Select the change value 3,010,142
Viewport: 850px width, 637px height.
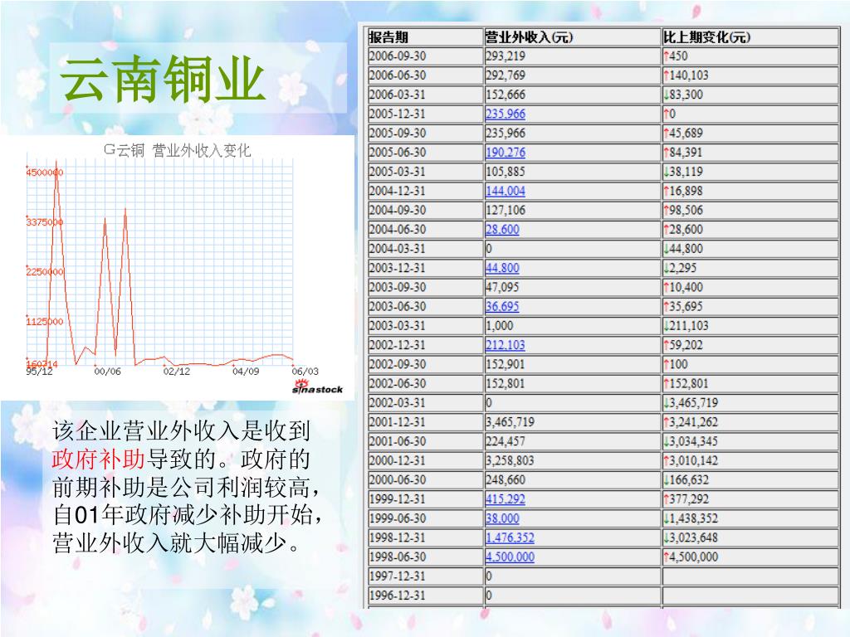coord(693,460)
